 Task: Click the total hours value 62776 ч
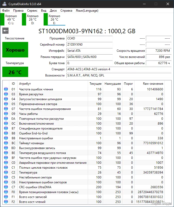pyautogui.click(x=159, y=63)
